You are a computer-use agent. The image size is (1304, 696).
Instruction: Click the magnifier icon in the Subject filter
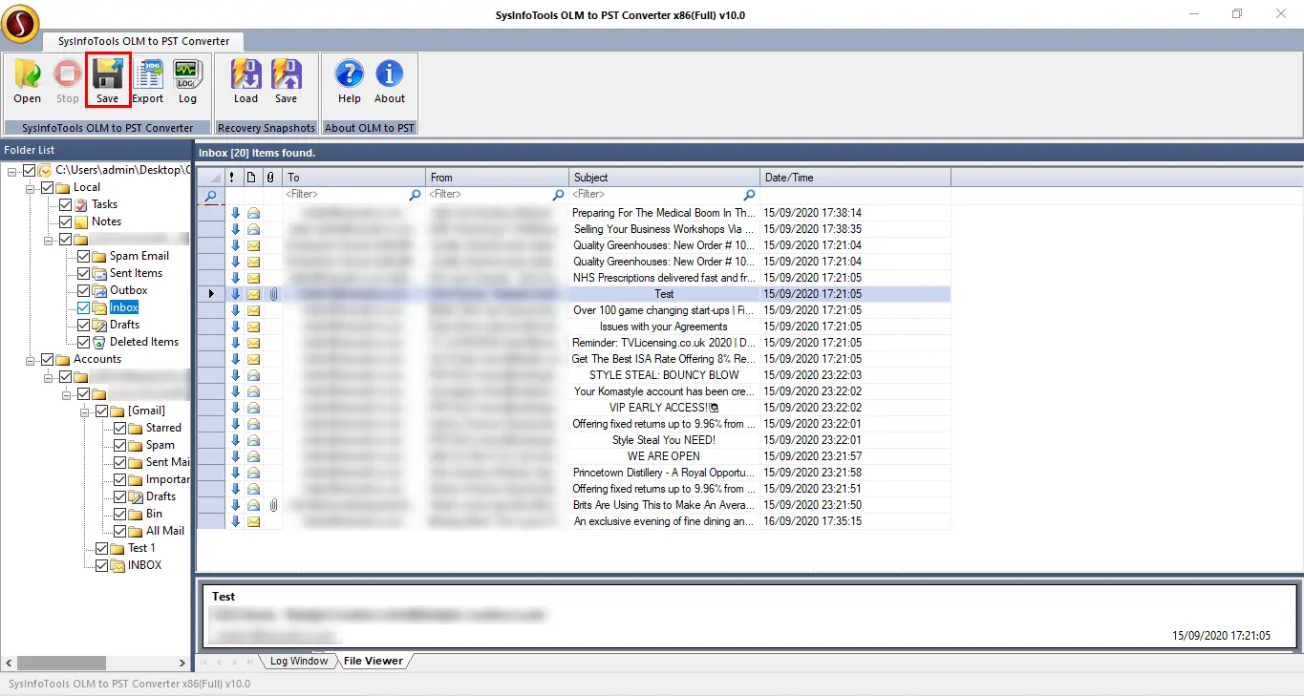(749, 195)
